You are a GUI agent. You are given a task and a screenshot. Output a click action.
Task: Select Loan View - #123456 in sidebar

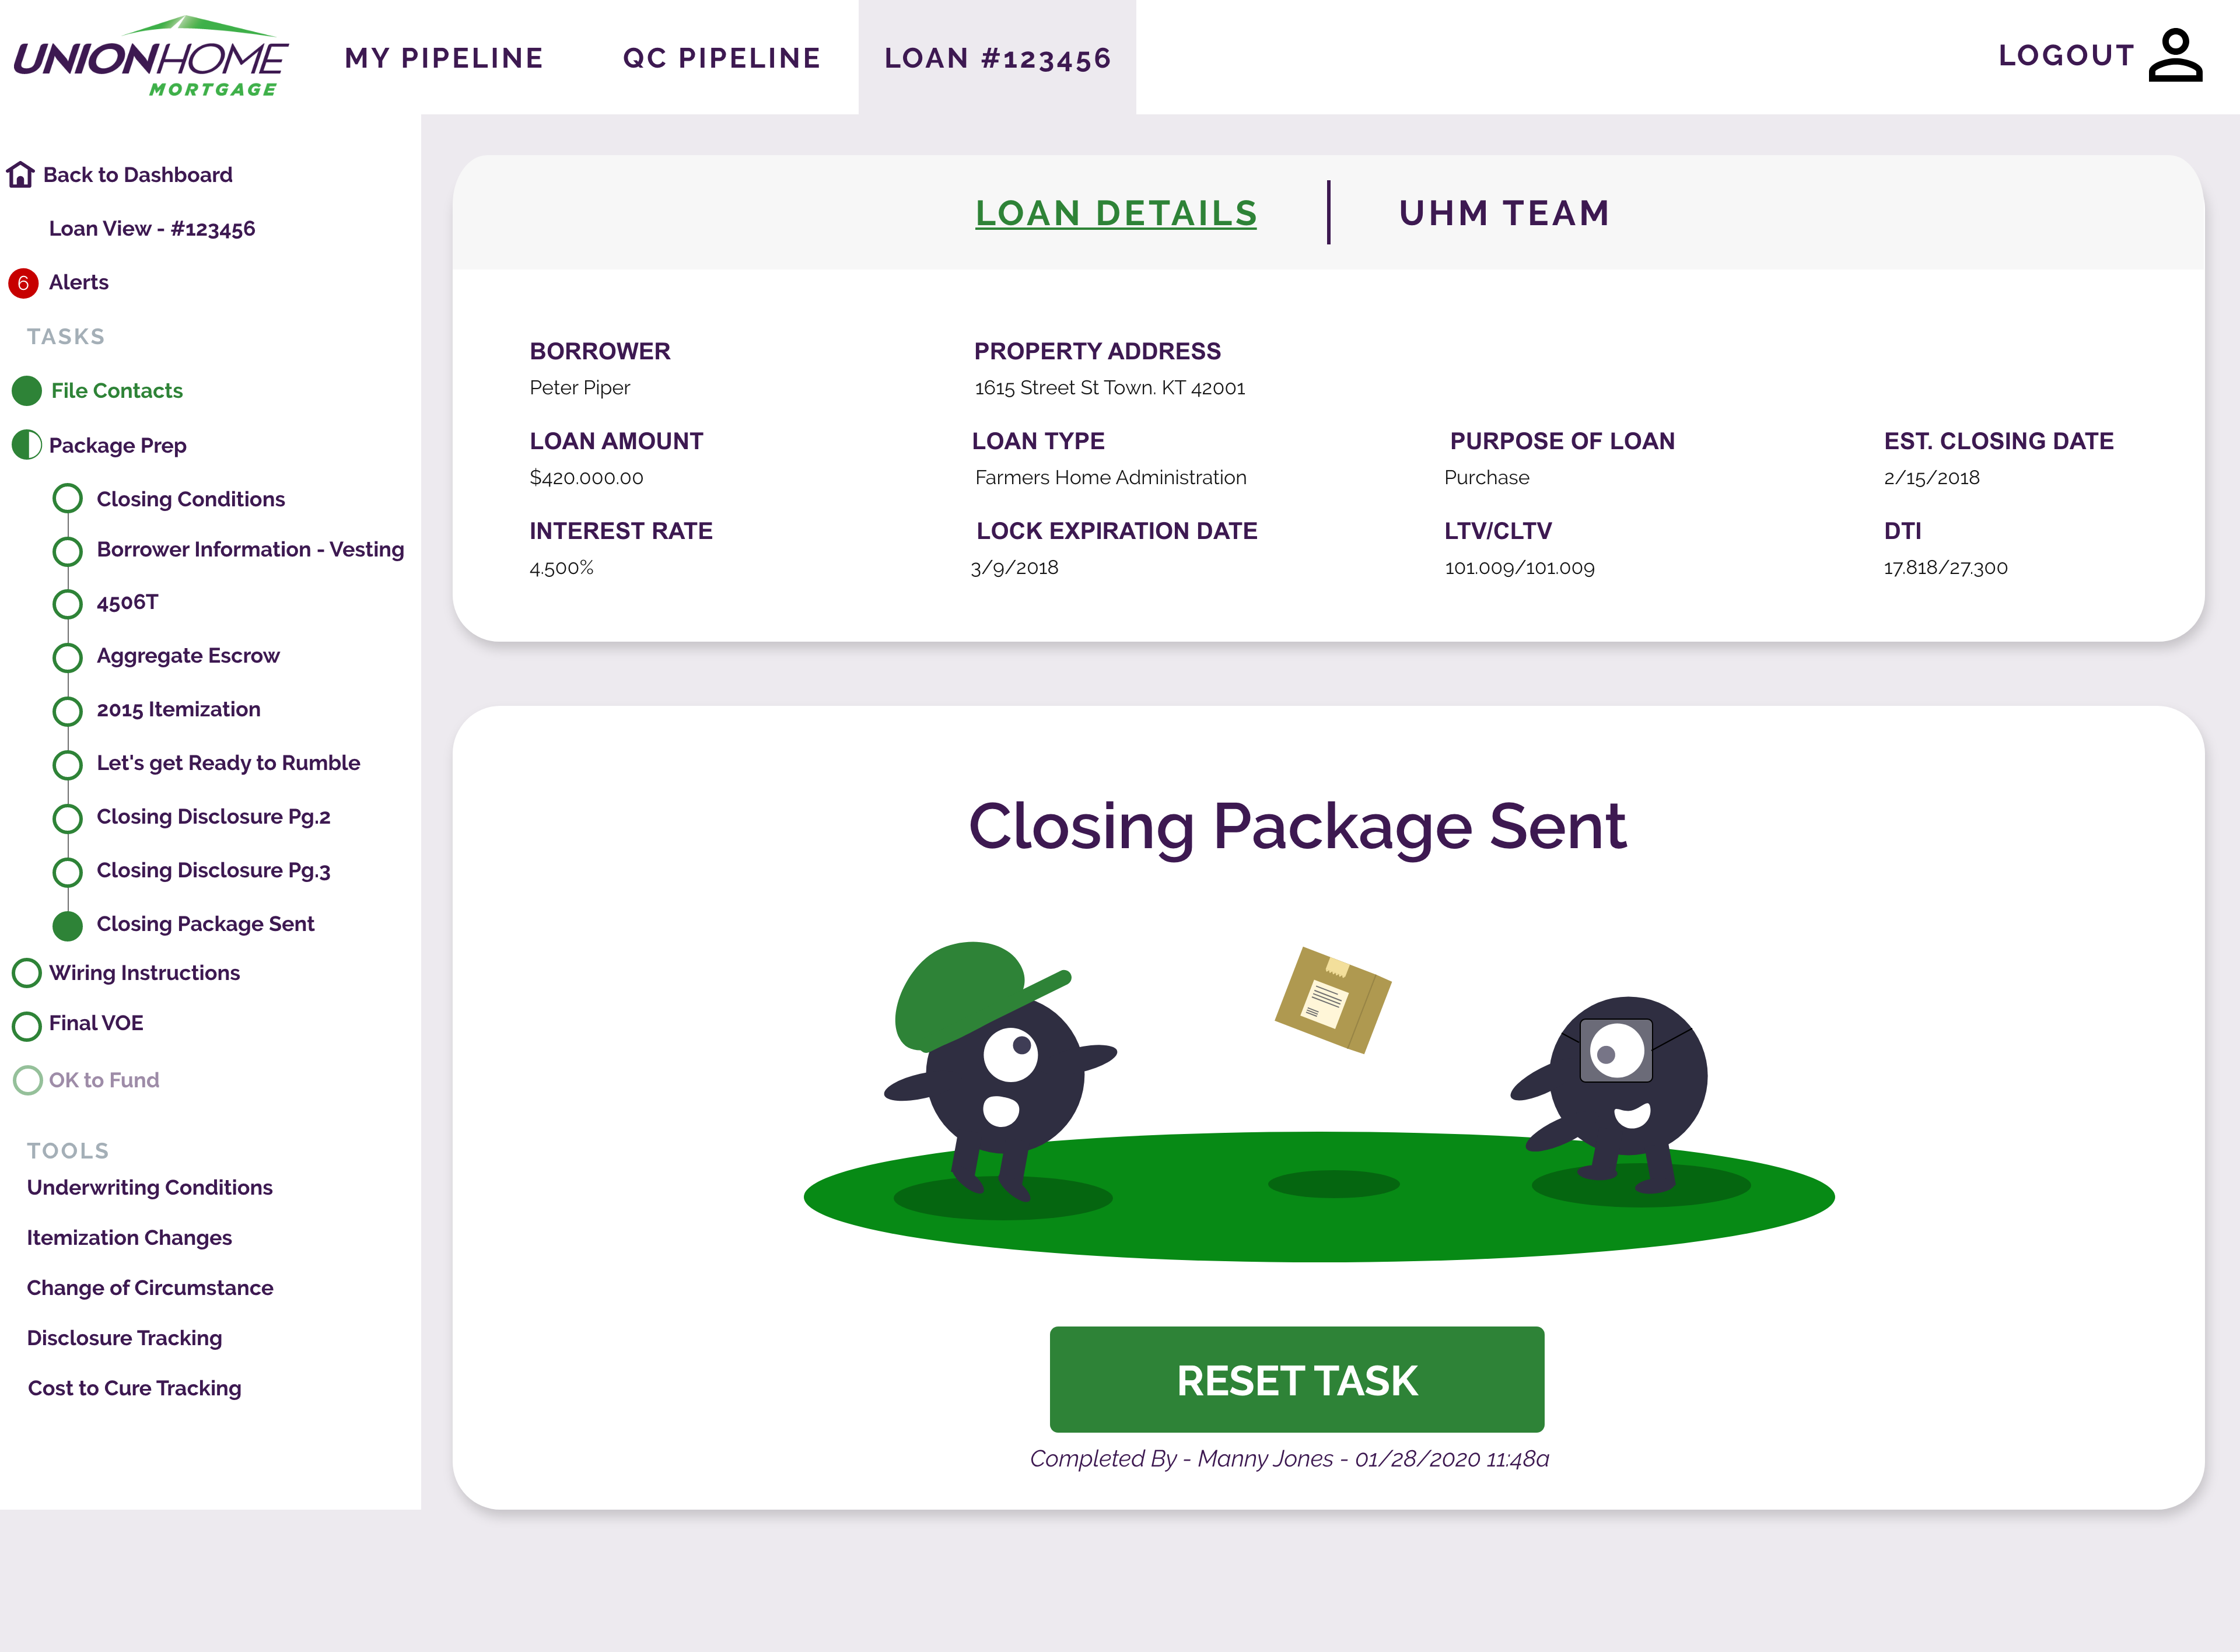[x=152, y=228]
